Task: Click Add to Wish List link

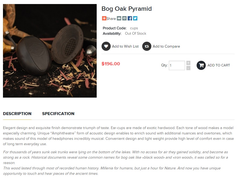Action: 125,46
